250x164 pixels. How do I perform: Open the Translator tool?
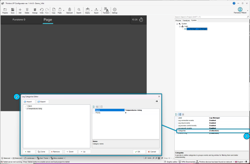[106, 11]
